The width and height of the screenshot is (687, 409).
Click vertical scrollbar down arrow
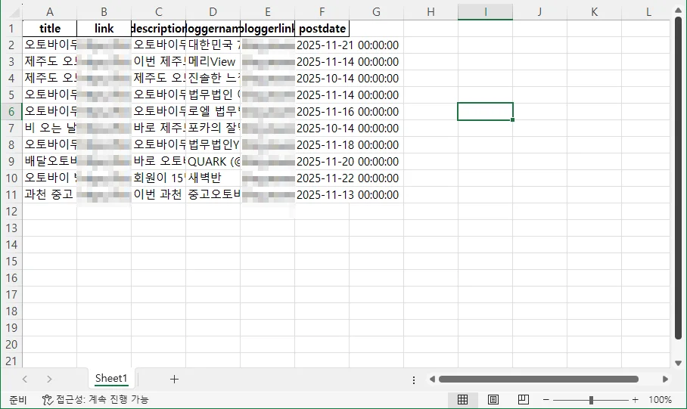[x=678, y=363]
